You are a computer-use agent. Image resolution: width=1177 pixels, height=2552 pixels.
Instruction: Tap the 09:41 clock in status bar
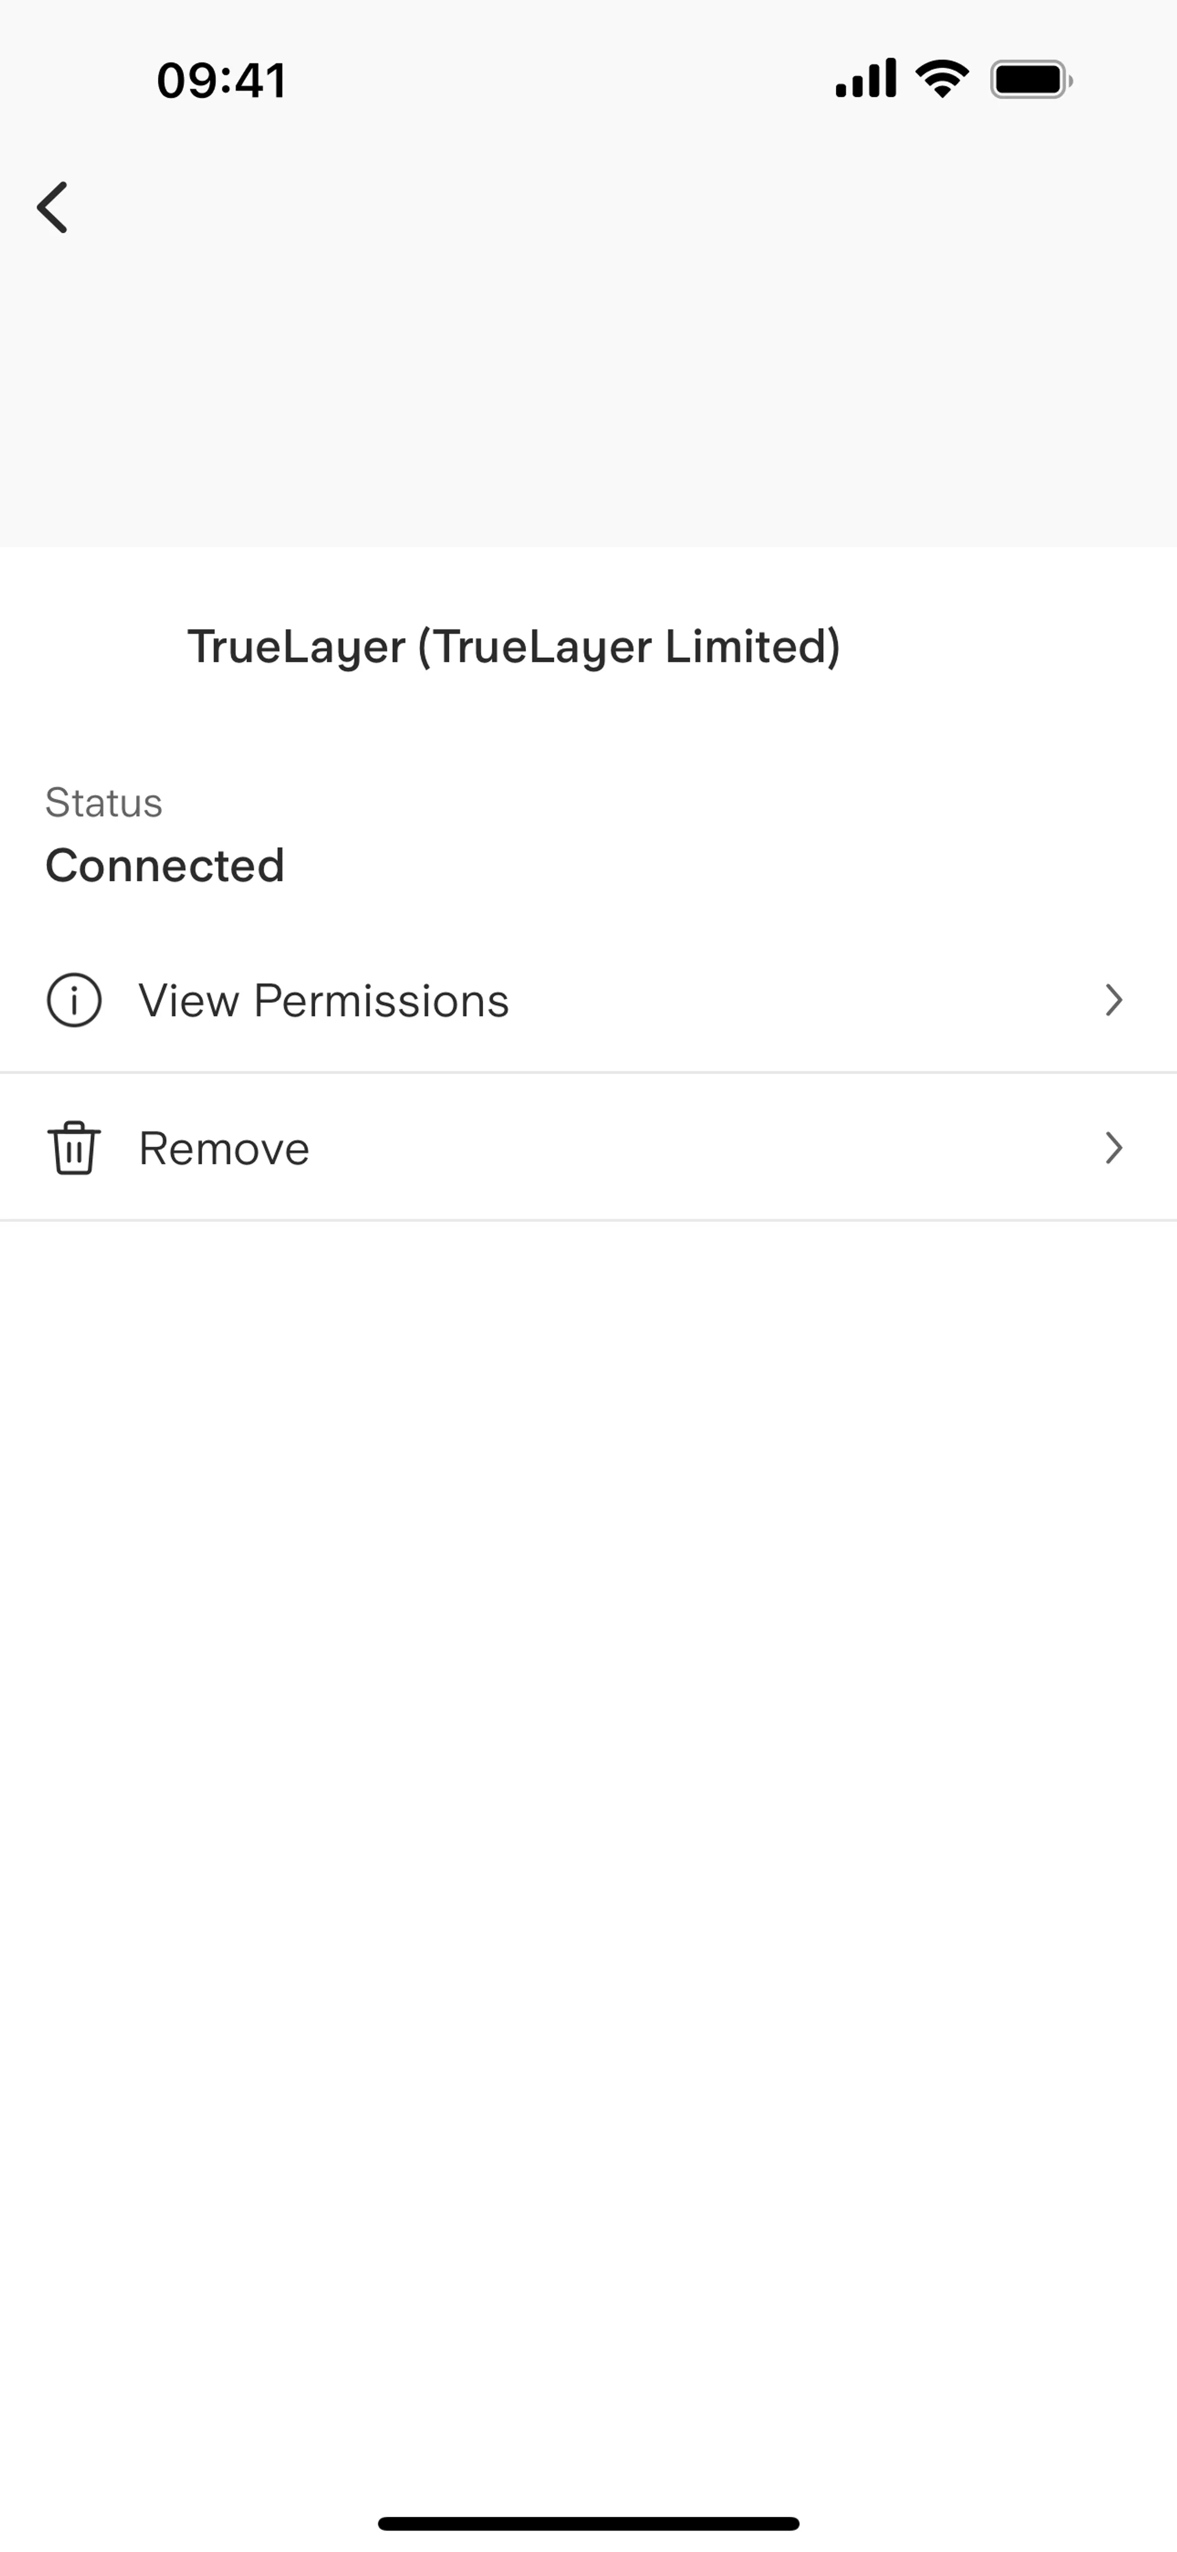pos(222,80)
